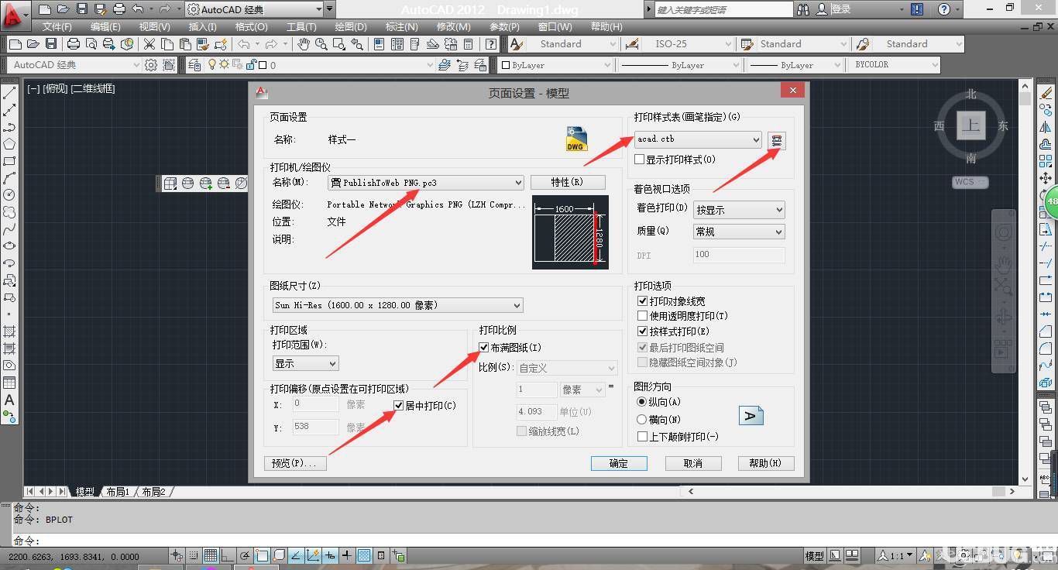Open the 文件(F) menu
The image size is (1058, 570).
(x=57, y=27)
